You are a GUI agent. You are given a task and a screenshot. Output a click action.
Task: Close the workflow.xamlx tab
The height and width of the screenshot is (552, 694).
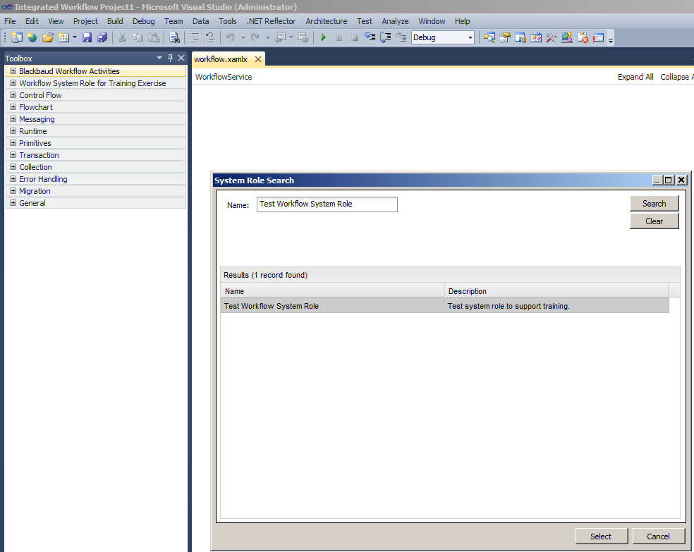(258, 60)
